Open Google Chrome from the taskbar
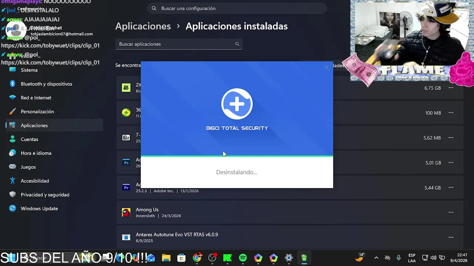Screen dimensions: 474x266 click(197, 258)
